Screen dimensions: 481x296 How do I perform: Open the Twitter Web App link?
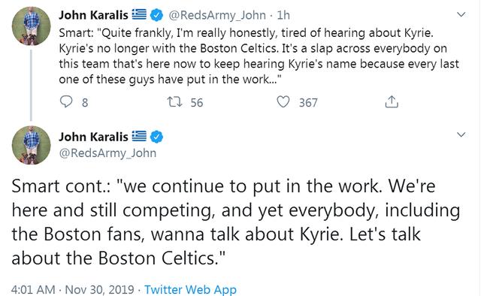tap(190, 289)
